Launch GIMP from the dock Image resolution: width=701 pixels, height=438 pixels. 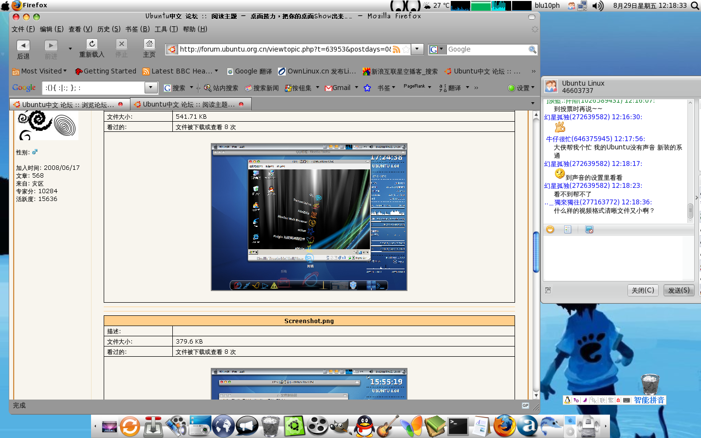[x=341, y=426]
